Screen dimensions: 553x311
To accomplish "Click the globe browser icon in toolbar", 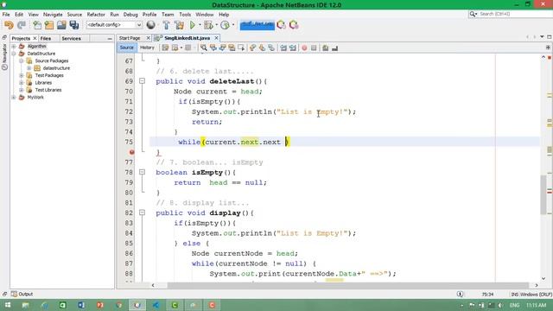I will point(150,25).
